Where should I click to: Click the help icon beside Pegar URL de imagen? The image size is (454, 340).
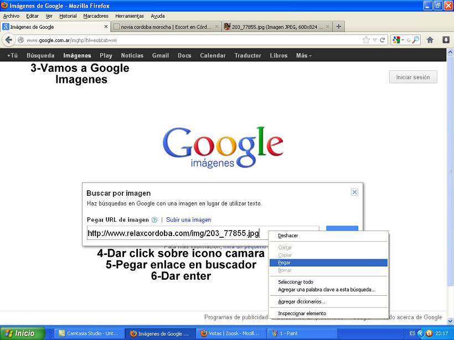coord(155,219)
